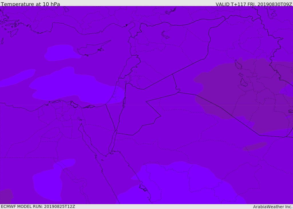Click the 'ECMWF MODEL RUN: 20190825T12Z' footer text

tap(38, 206)
